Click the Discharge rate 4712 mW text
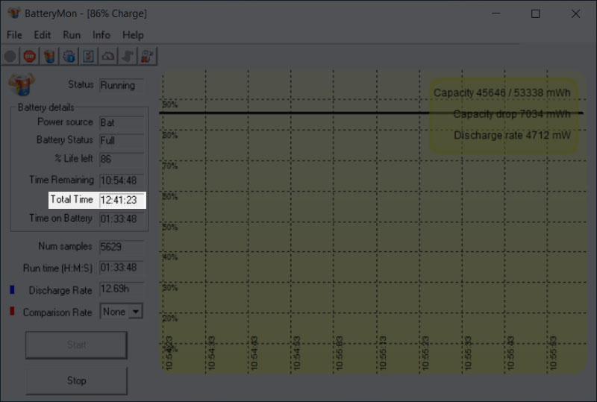 coord(512,136)
